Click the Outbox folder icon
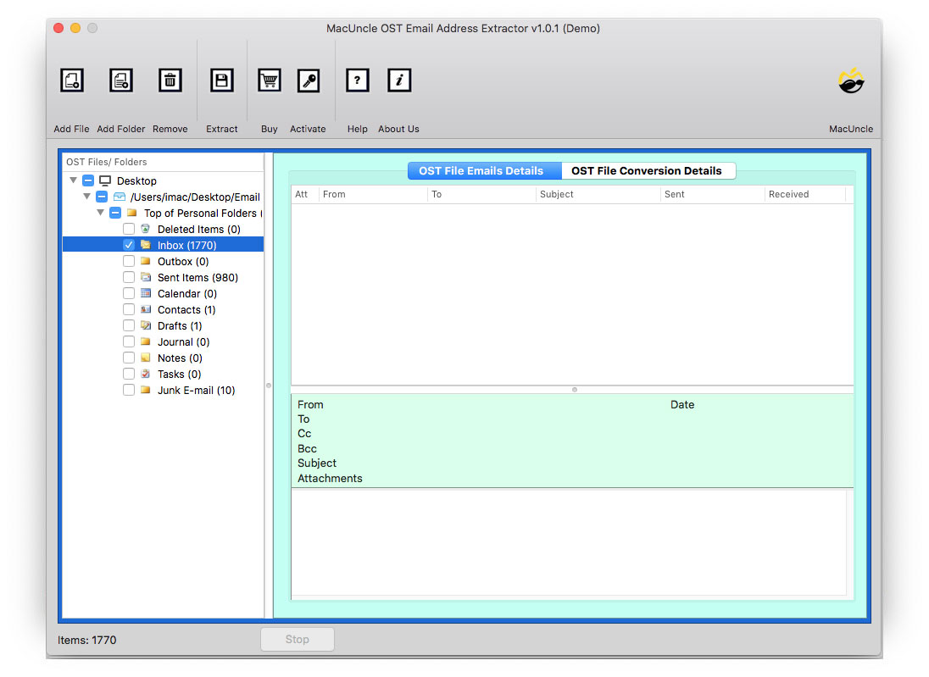929x677 pixels. (145, 261)
